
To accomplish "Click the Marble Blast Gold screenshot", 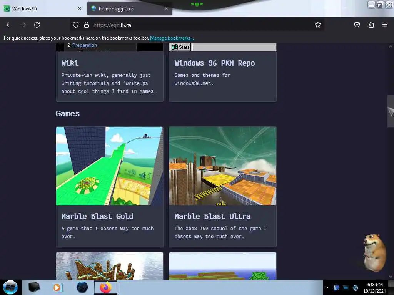I will 110,166.
